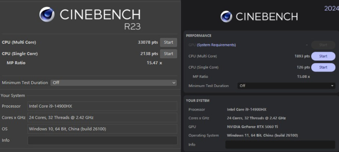Viewport: 339px width, 152px height.
Task: Click the disabled GPU Start button
Action: click(x=323, y=45)
